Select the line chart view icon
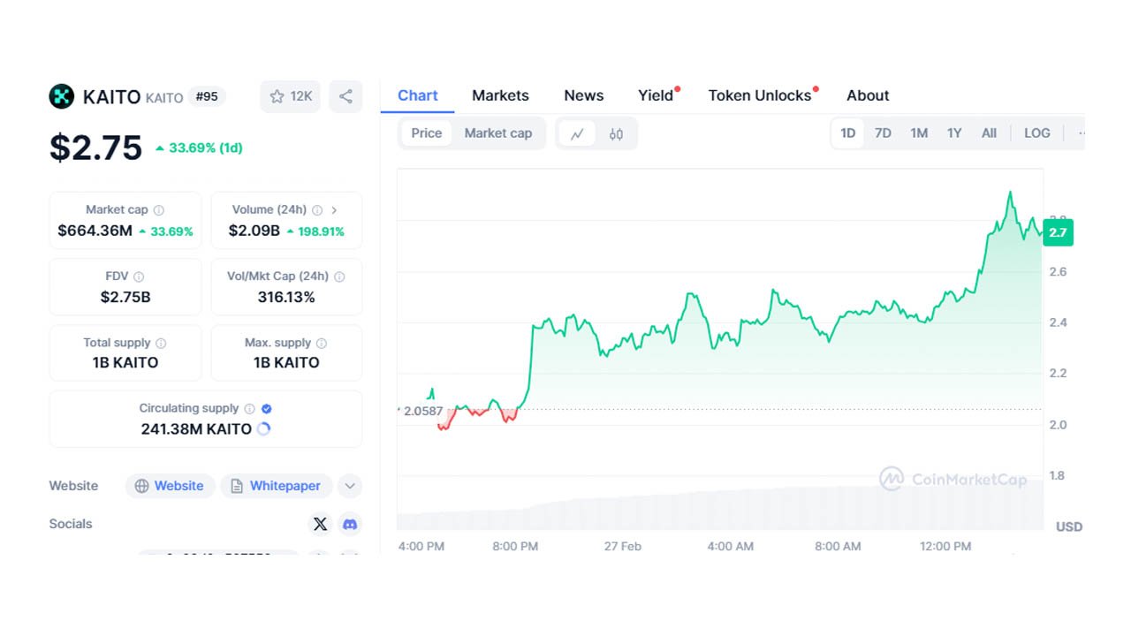Viewport: 1131px width, 636px height. click(577, 133)
